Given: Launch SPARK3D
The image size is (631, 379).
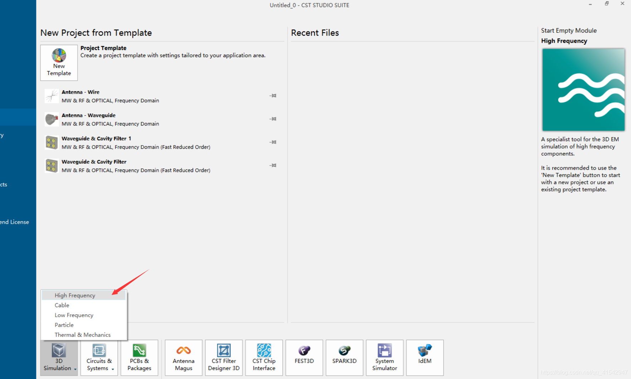Looking at the screenshot, I should click(x=345, y=358).
